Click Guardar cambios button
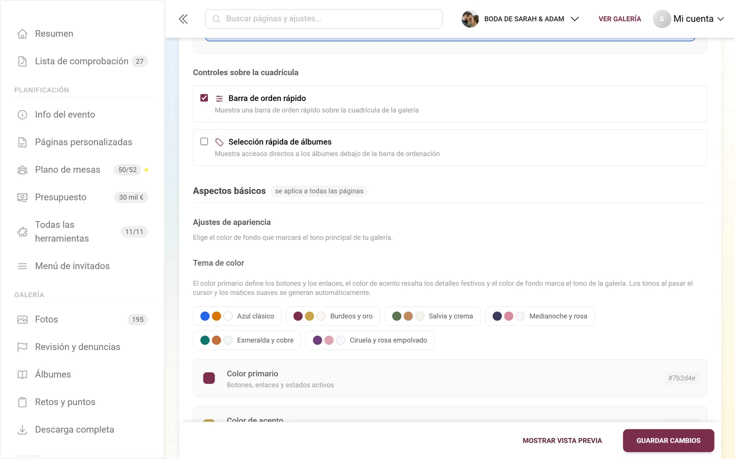 (669, 441)
